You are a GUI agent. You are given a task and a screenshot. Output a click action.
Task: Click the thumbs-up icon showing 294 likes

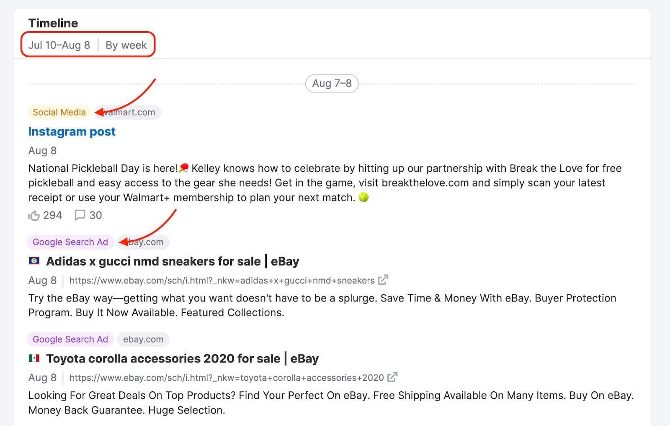44,215
